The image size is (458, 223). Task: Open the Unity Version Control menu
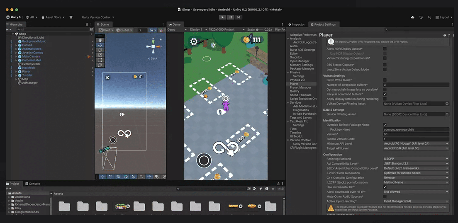98,17
